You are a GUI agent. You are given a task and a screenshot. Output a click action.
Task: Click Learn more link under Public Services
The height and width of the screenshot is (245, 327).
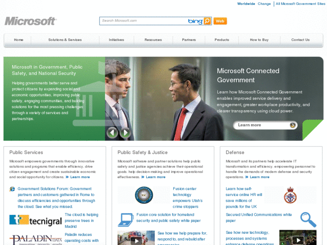point(80,177)
